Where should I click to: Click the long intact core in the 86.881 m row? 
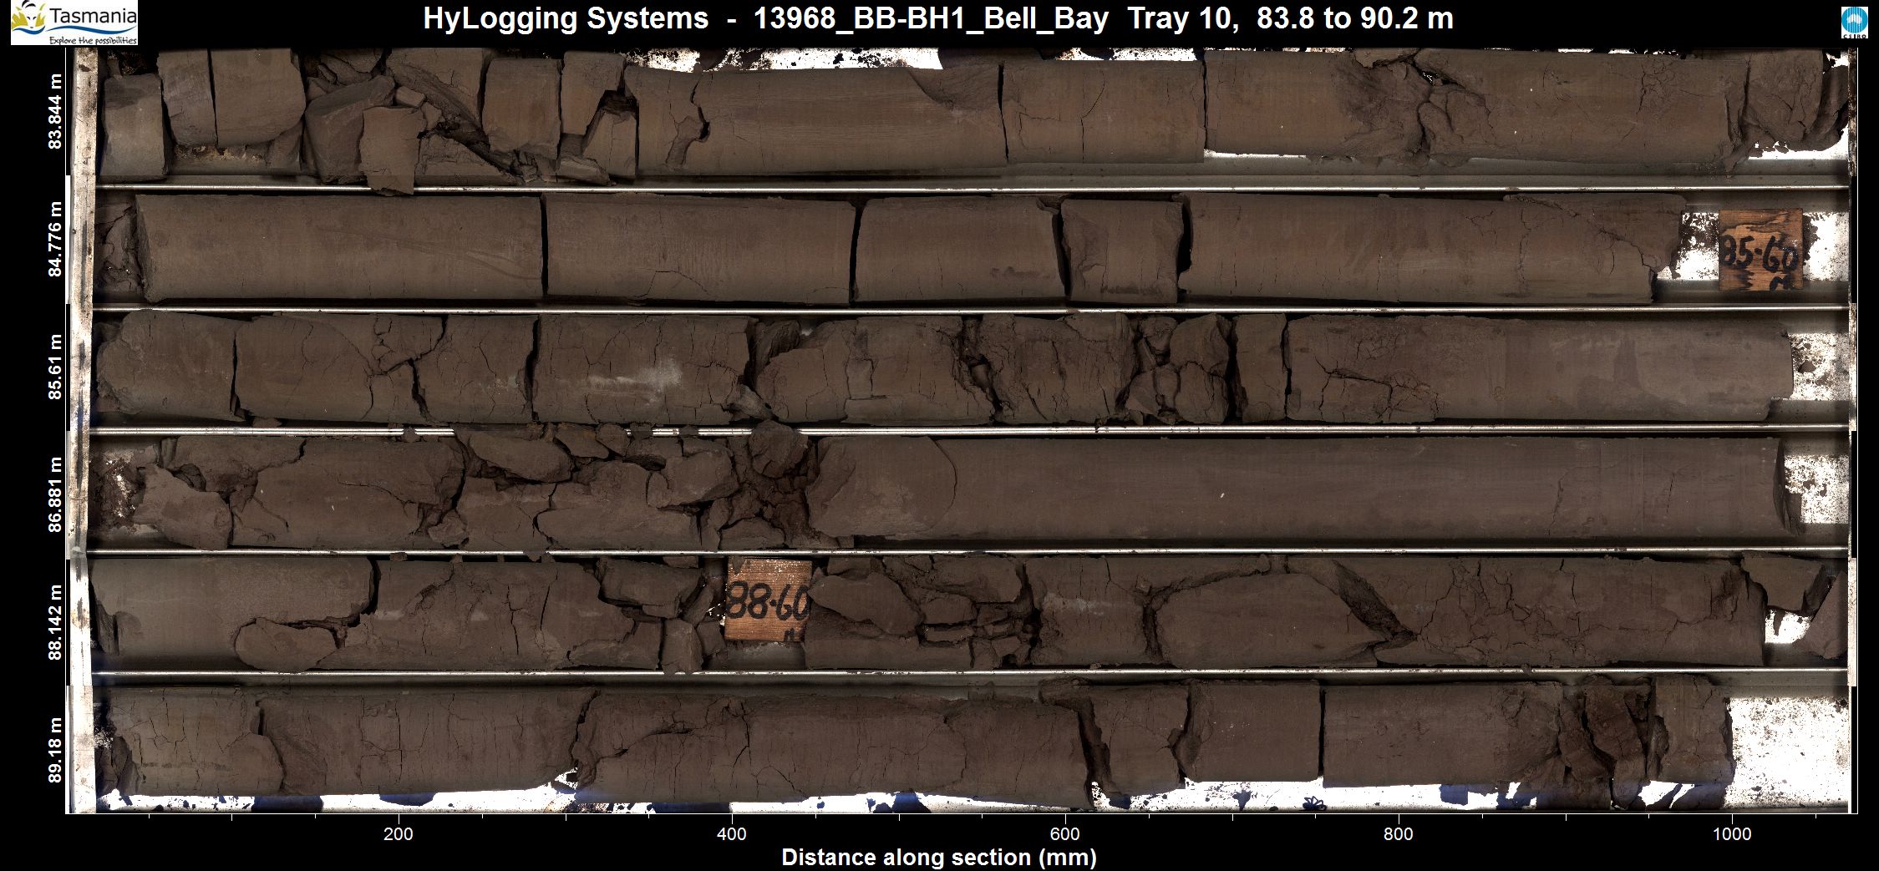click(1295, 489)
